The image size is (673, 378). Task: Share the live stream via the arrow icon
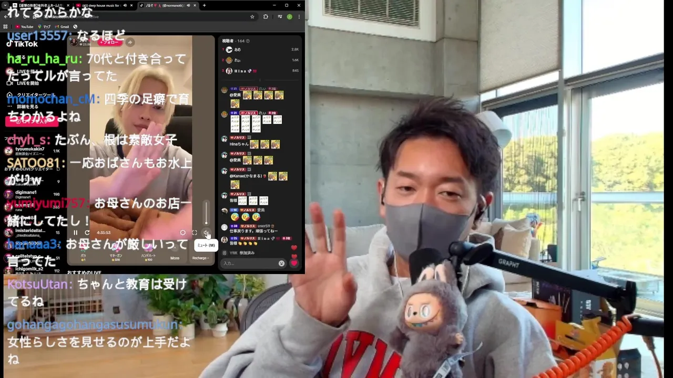(x=130, y=43)
